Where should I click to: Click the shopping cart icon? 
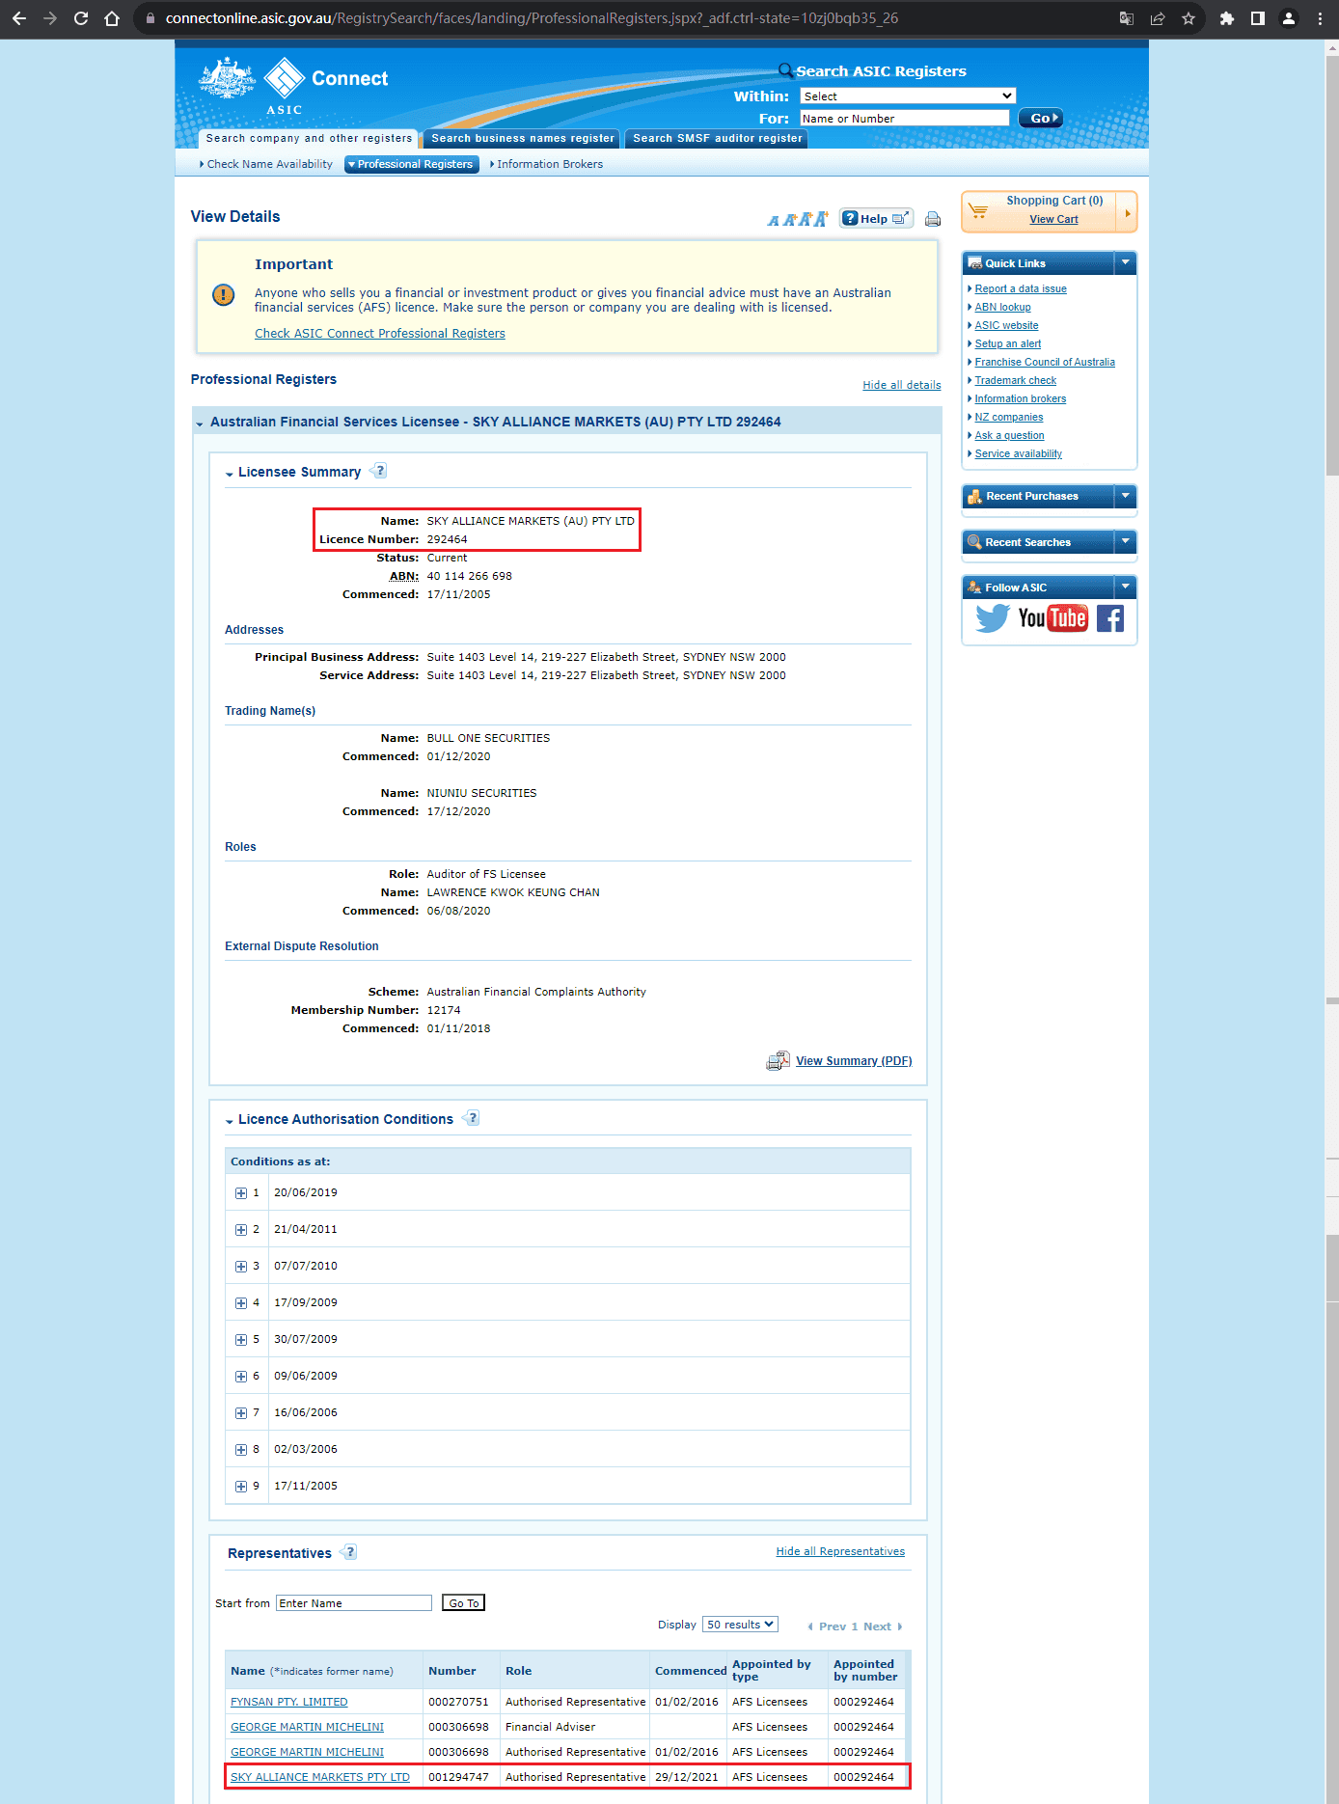point(978,210)
